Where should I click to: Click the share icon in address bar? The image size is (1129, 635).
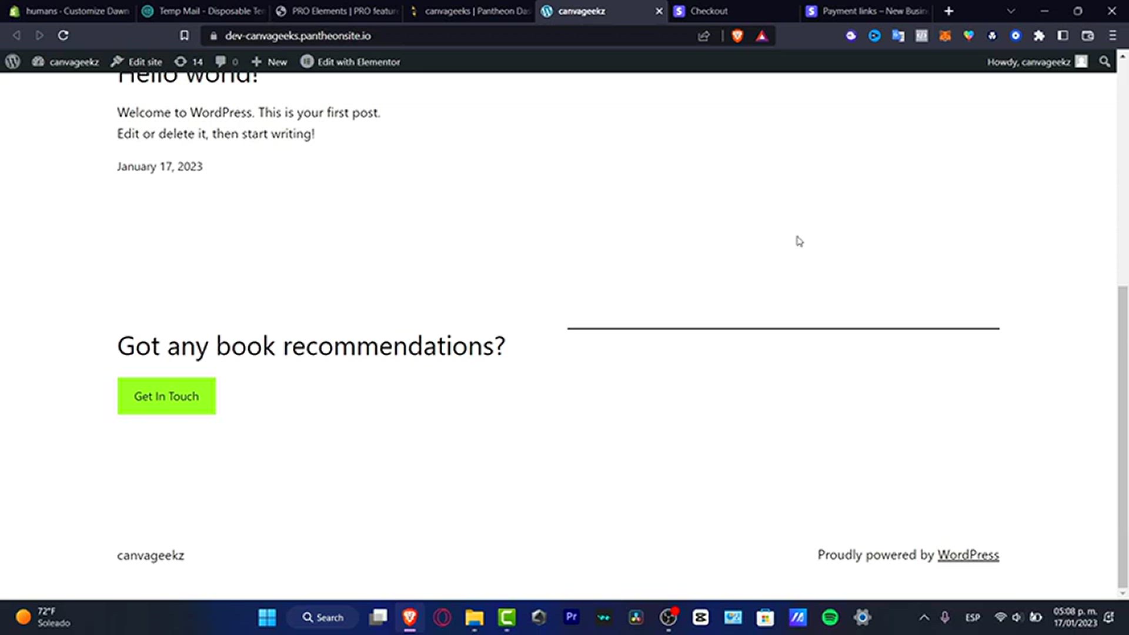pos(704,36)
